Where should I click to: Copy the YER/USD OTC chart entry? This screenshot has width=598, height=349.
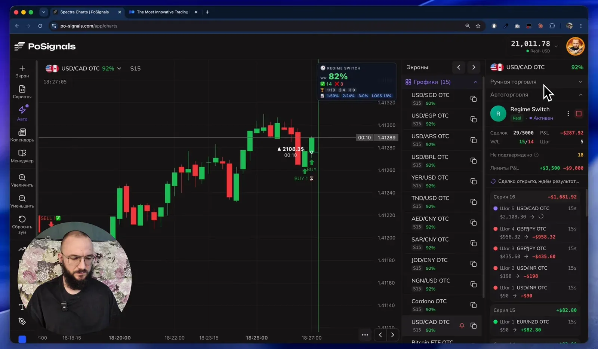coord(474,181)
